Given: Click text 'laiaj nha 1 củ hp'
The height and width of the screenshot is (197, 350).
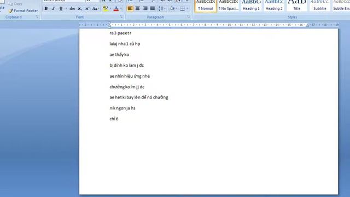Looking at the screenshot, I should pos(125,44).
